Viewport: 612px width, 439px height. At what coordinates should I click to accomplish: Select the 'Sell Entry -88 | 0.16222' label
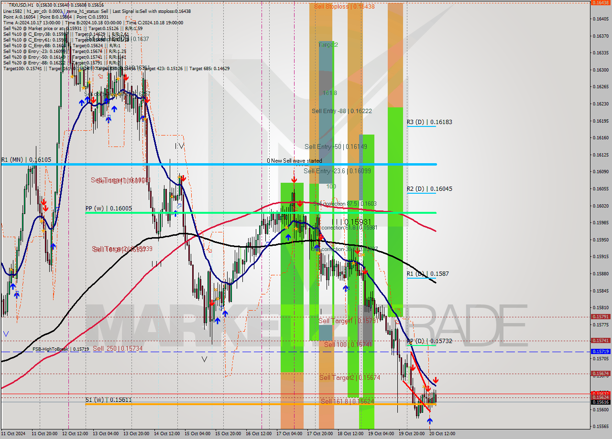[x=342, y=111]
